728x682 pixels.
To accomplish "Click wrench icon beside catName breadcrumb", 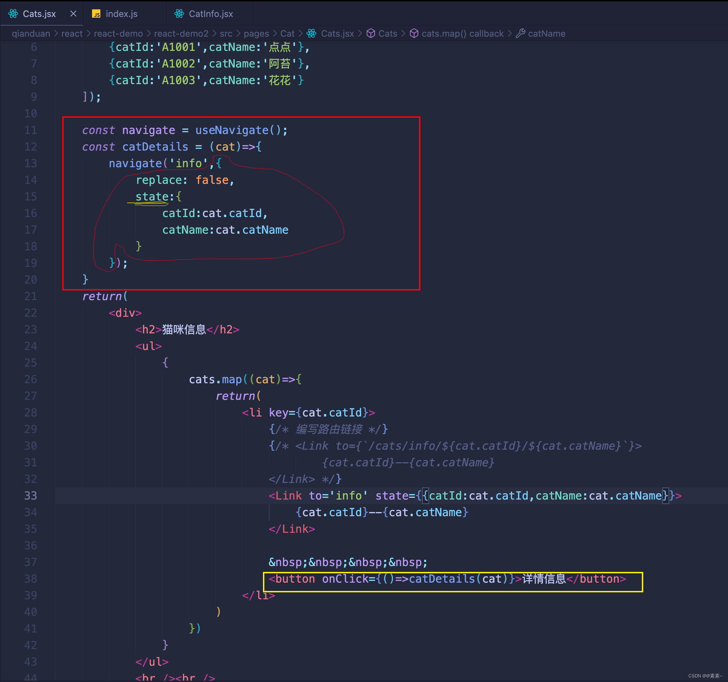I will tap(520, 34).
